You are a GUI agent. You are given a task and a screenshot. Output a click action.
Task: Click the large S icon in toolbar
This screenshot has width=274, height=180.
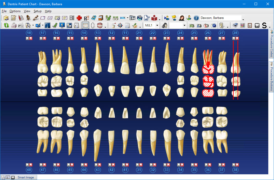pyautogui.click(x=264, y=25)
